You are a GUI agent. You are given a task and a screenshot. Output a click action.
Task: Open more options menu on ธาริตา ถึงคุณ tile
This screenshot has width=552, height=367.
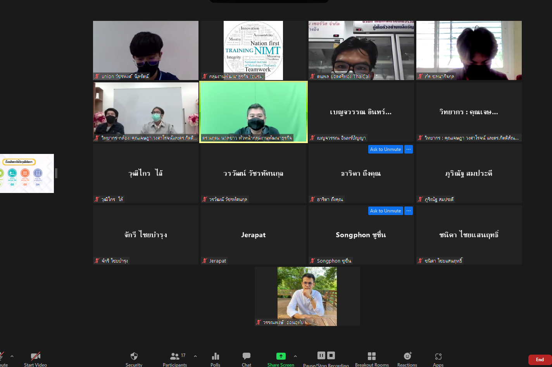[x=409, y=149]
